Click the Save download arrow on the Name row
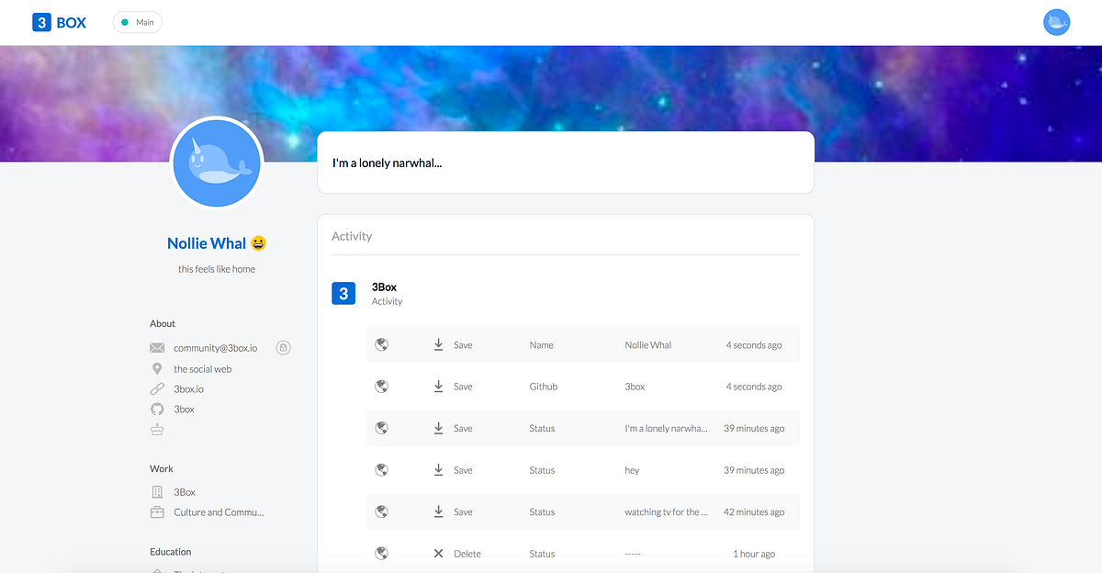This screenshot has width=1102, height=573. tap(438, 344)
